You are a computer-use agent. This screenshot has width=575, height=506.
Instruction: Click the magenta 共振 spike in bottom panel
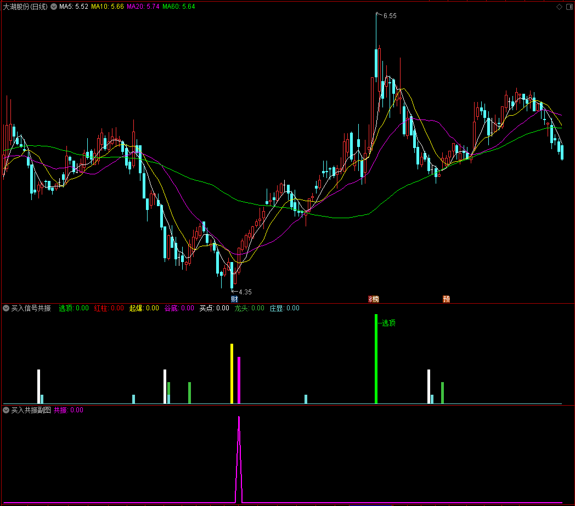click(239, 459)
